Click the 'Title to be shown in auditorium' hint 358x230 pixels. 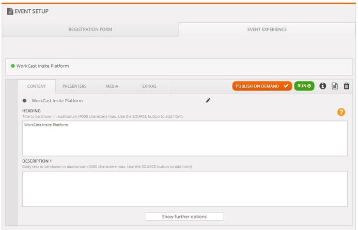(x=103, y=116)
